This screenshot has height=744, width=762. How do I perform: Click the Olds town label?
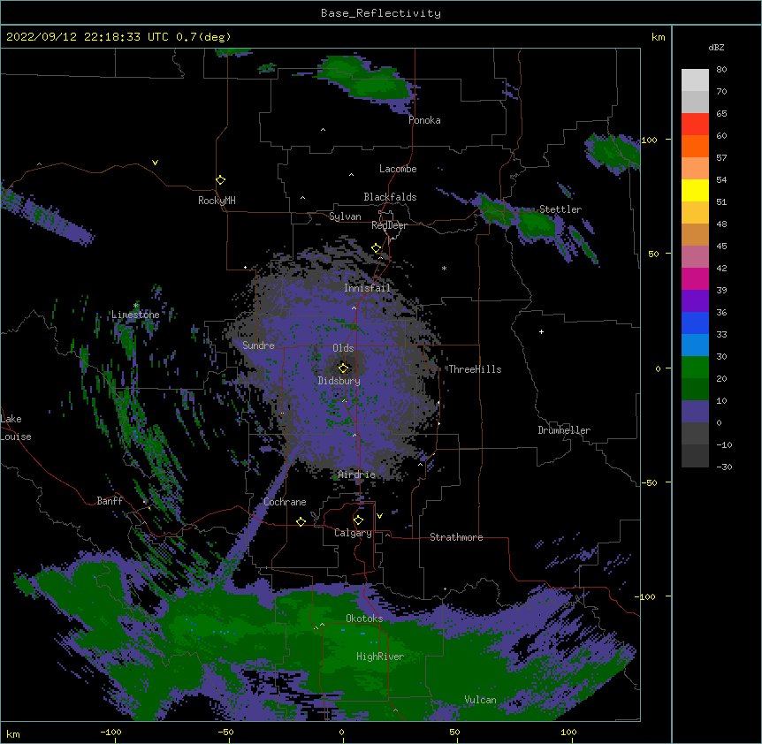[x=343, y=348]
